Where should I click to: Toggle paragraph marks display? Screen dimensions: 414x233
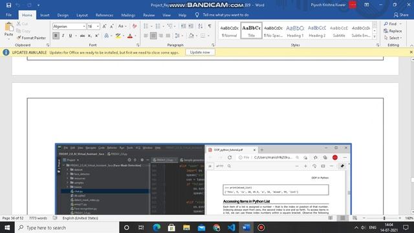[x=210, y=26]
